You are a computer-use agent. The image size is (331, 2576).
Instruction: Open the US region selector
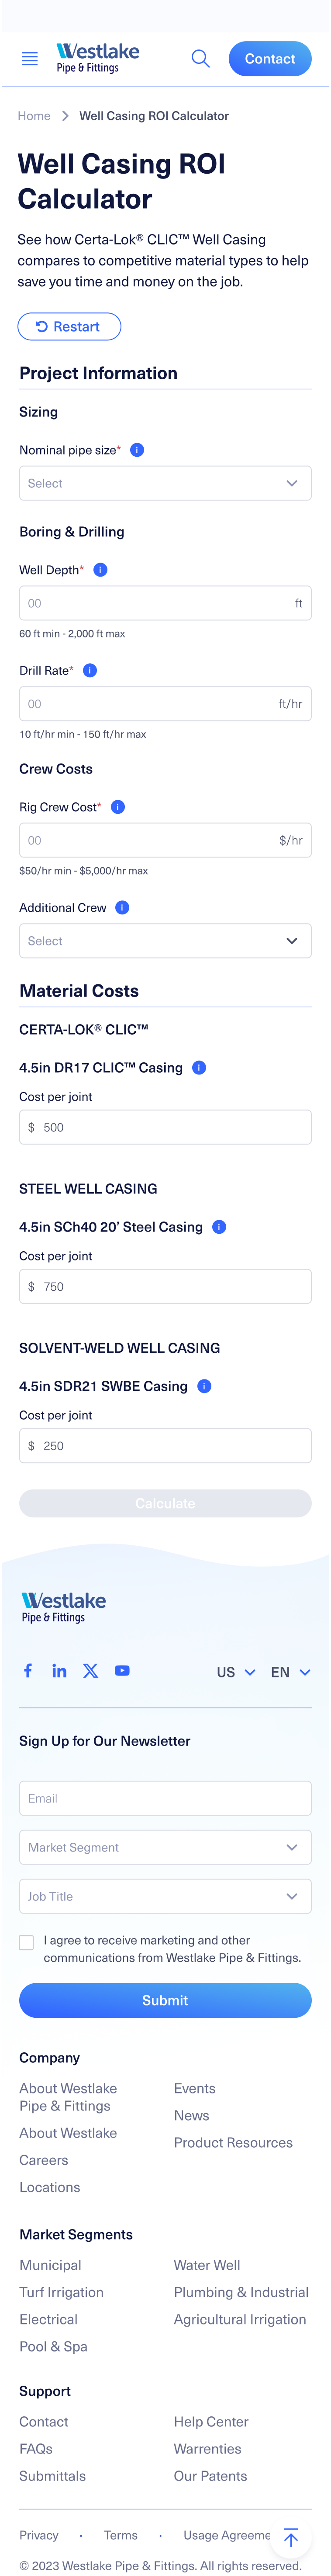(x=236, y=1672)
